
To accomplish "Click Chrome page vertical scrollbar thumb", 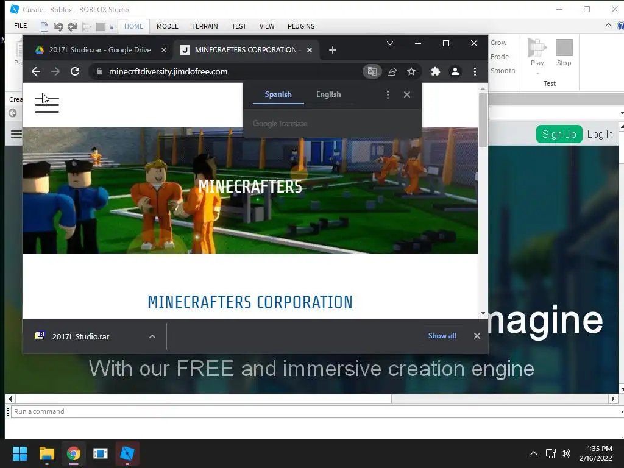I will point(483,119).
